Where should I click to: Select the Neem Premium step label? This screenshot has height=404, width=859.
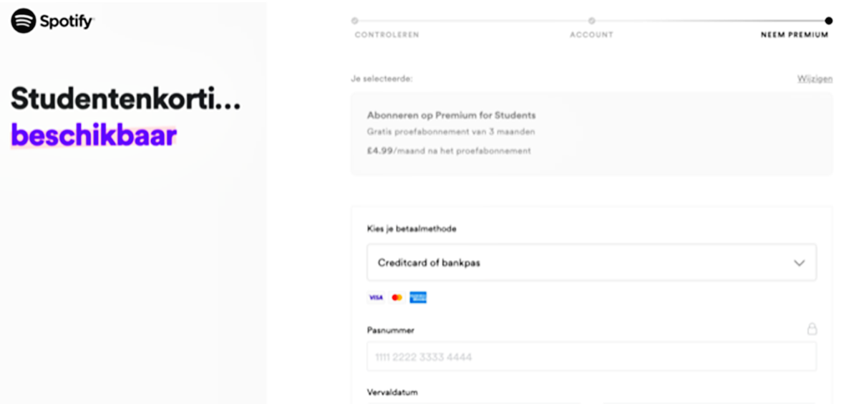pyautogui.click(x=795, y=34)
